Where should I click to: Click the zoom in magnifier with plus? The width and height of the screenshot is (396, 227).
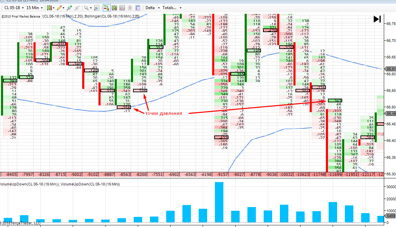coord(69,8)
